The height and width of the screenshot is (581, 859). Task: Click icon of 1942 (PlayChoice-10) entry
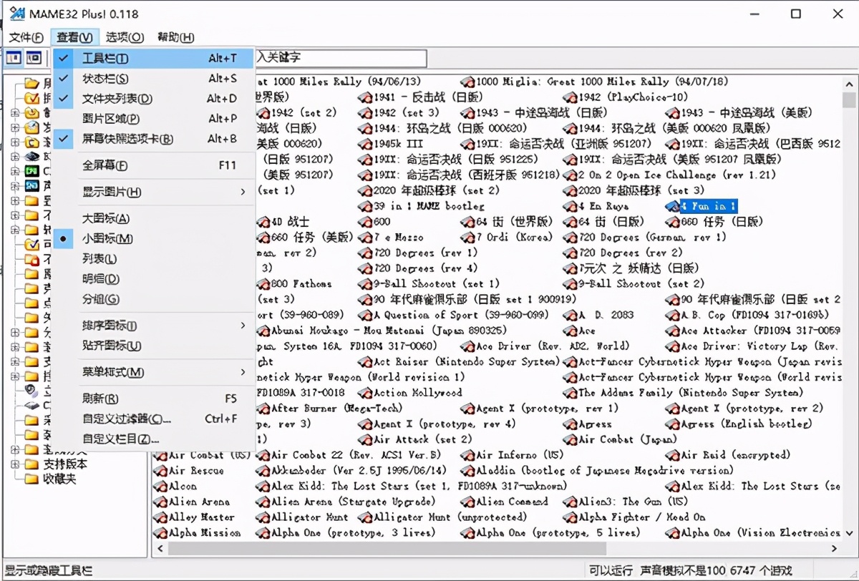pyautogui.click(x=570, y=97)
